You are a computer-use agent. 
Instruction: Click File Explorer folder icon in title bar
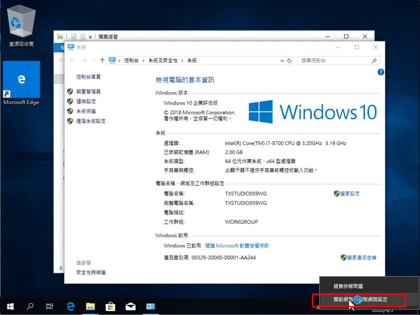click(x=60, y=36)
